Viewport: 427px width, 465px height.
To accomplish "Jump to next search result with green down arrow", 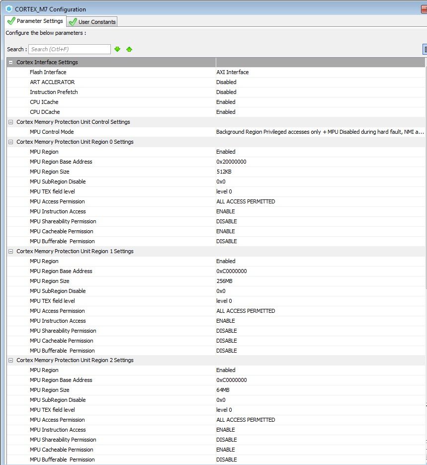I will [117, 49].
